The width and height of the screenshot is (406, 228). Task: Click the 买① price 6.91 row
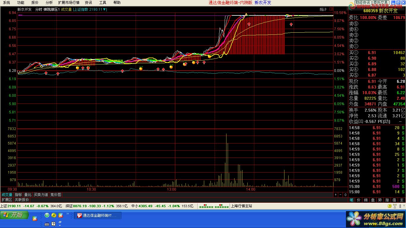(377, 53)
